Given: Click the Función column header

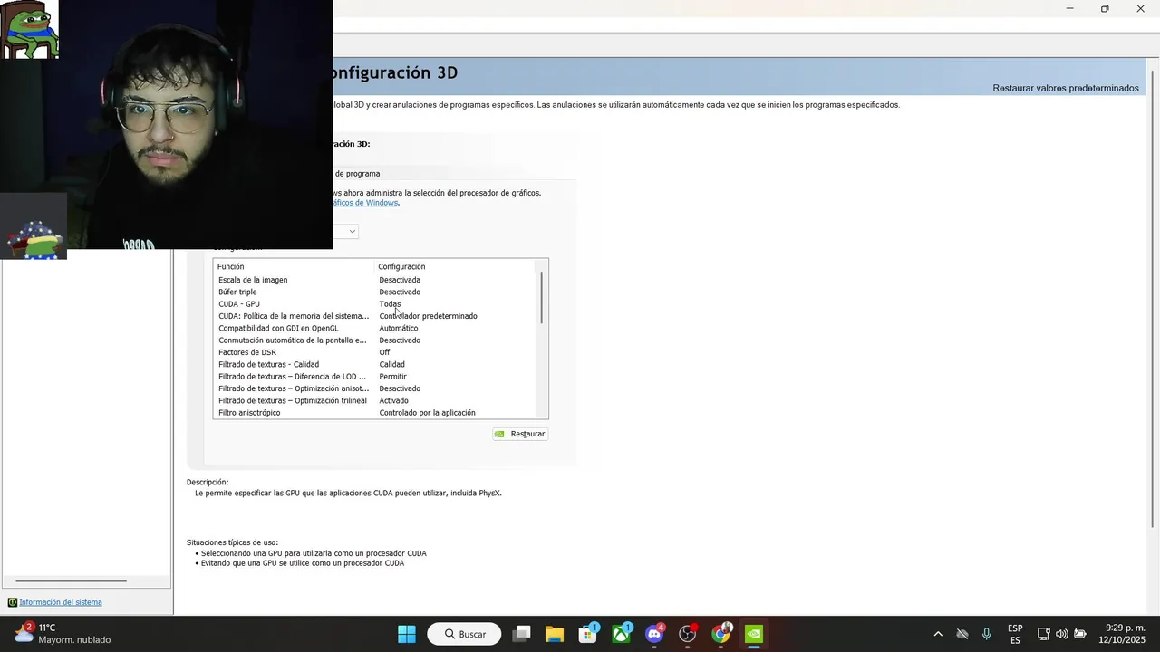Looking at the screenshot, I should pos(295,266).
